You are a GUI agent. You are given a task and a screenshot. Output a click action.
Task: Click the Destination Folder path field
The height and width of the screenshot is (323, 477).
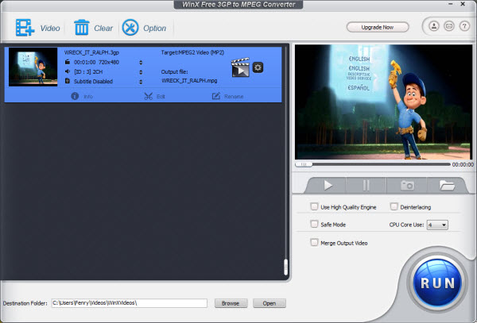pyautogui.click(x=130, y=303)
